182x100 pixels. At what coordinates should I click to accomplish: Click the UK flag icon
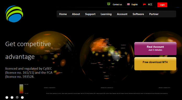(x=128, y=4)
